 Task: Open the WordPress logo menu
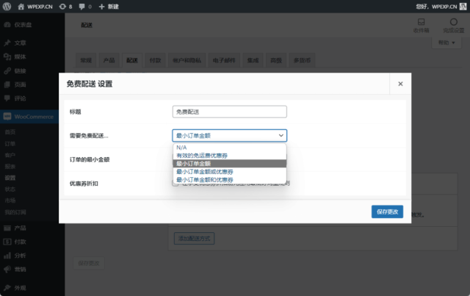coord(7,7)
